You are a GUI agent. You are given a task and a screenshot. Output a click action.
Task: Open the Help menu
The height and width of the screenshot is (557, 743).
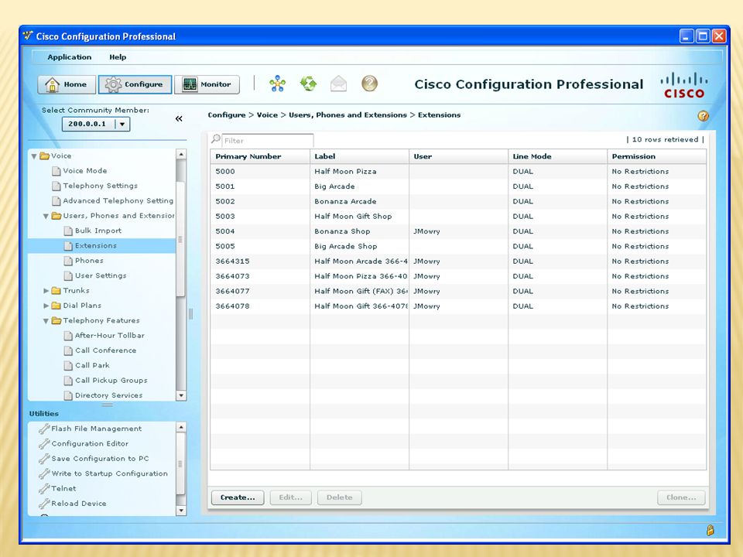click(118, 56)
